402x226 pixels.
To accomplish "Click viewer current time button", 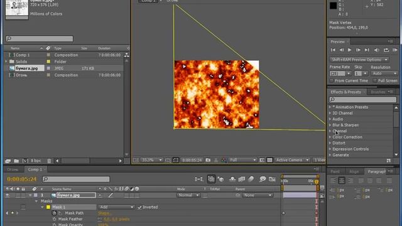I will click(192, 160).
